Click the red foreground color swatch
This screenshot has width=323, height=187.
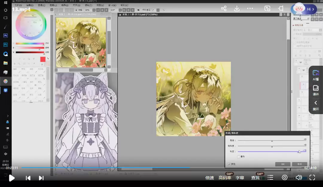click(43, 59)
